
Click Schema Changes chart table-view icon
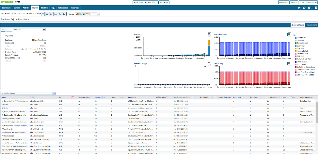pos(209,64)
